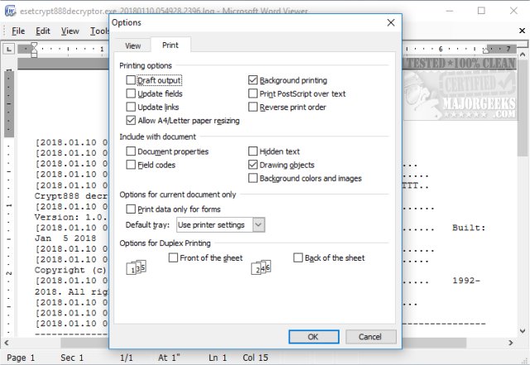Select the Print tab

(171, 45)
